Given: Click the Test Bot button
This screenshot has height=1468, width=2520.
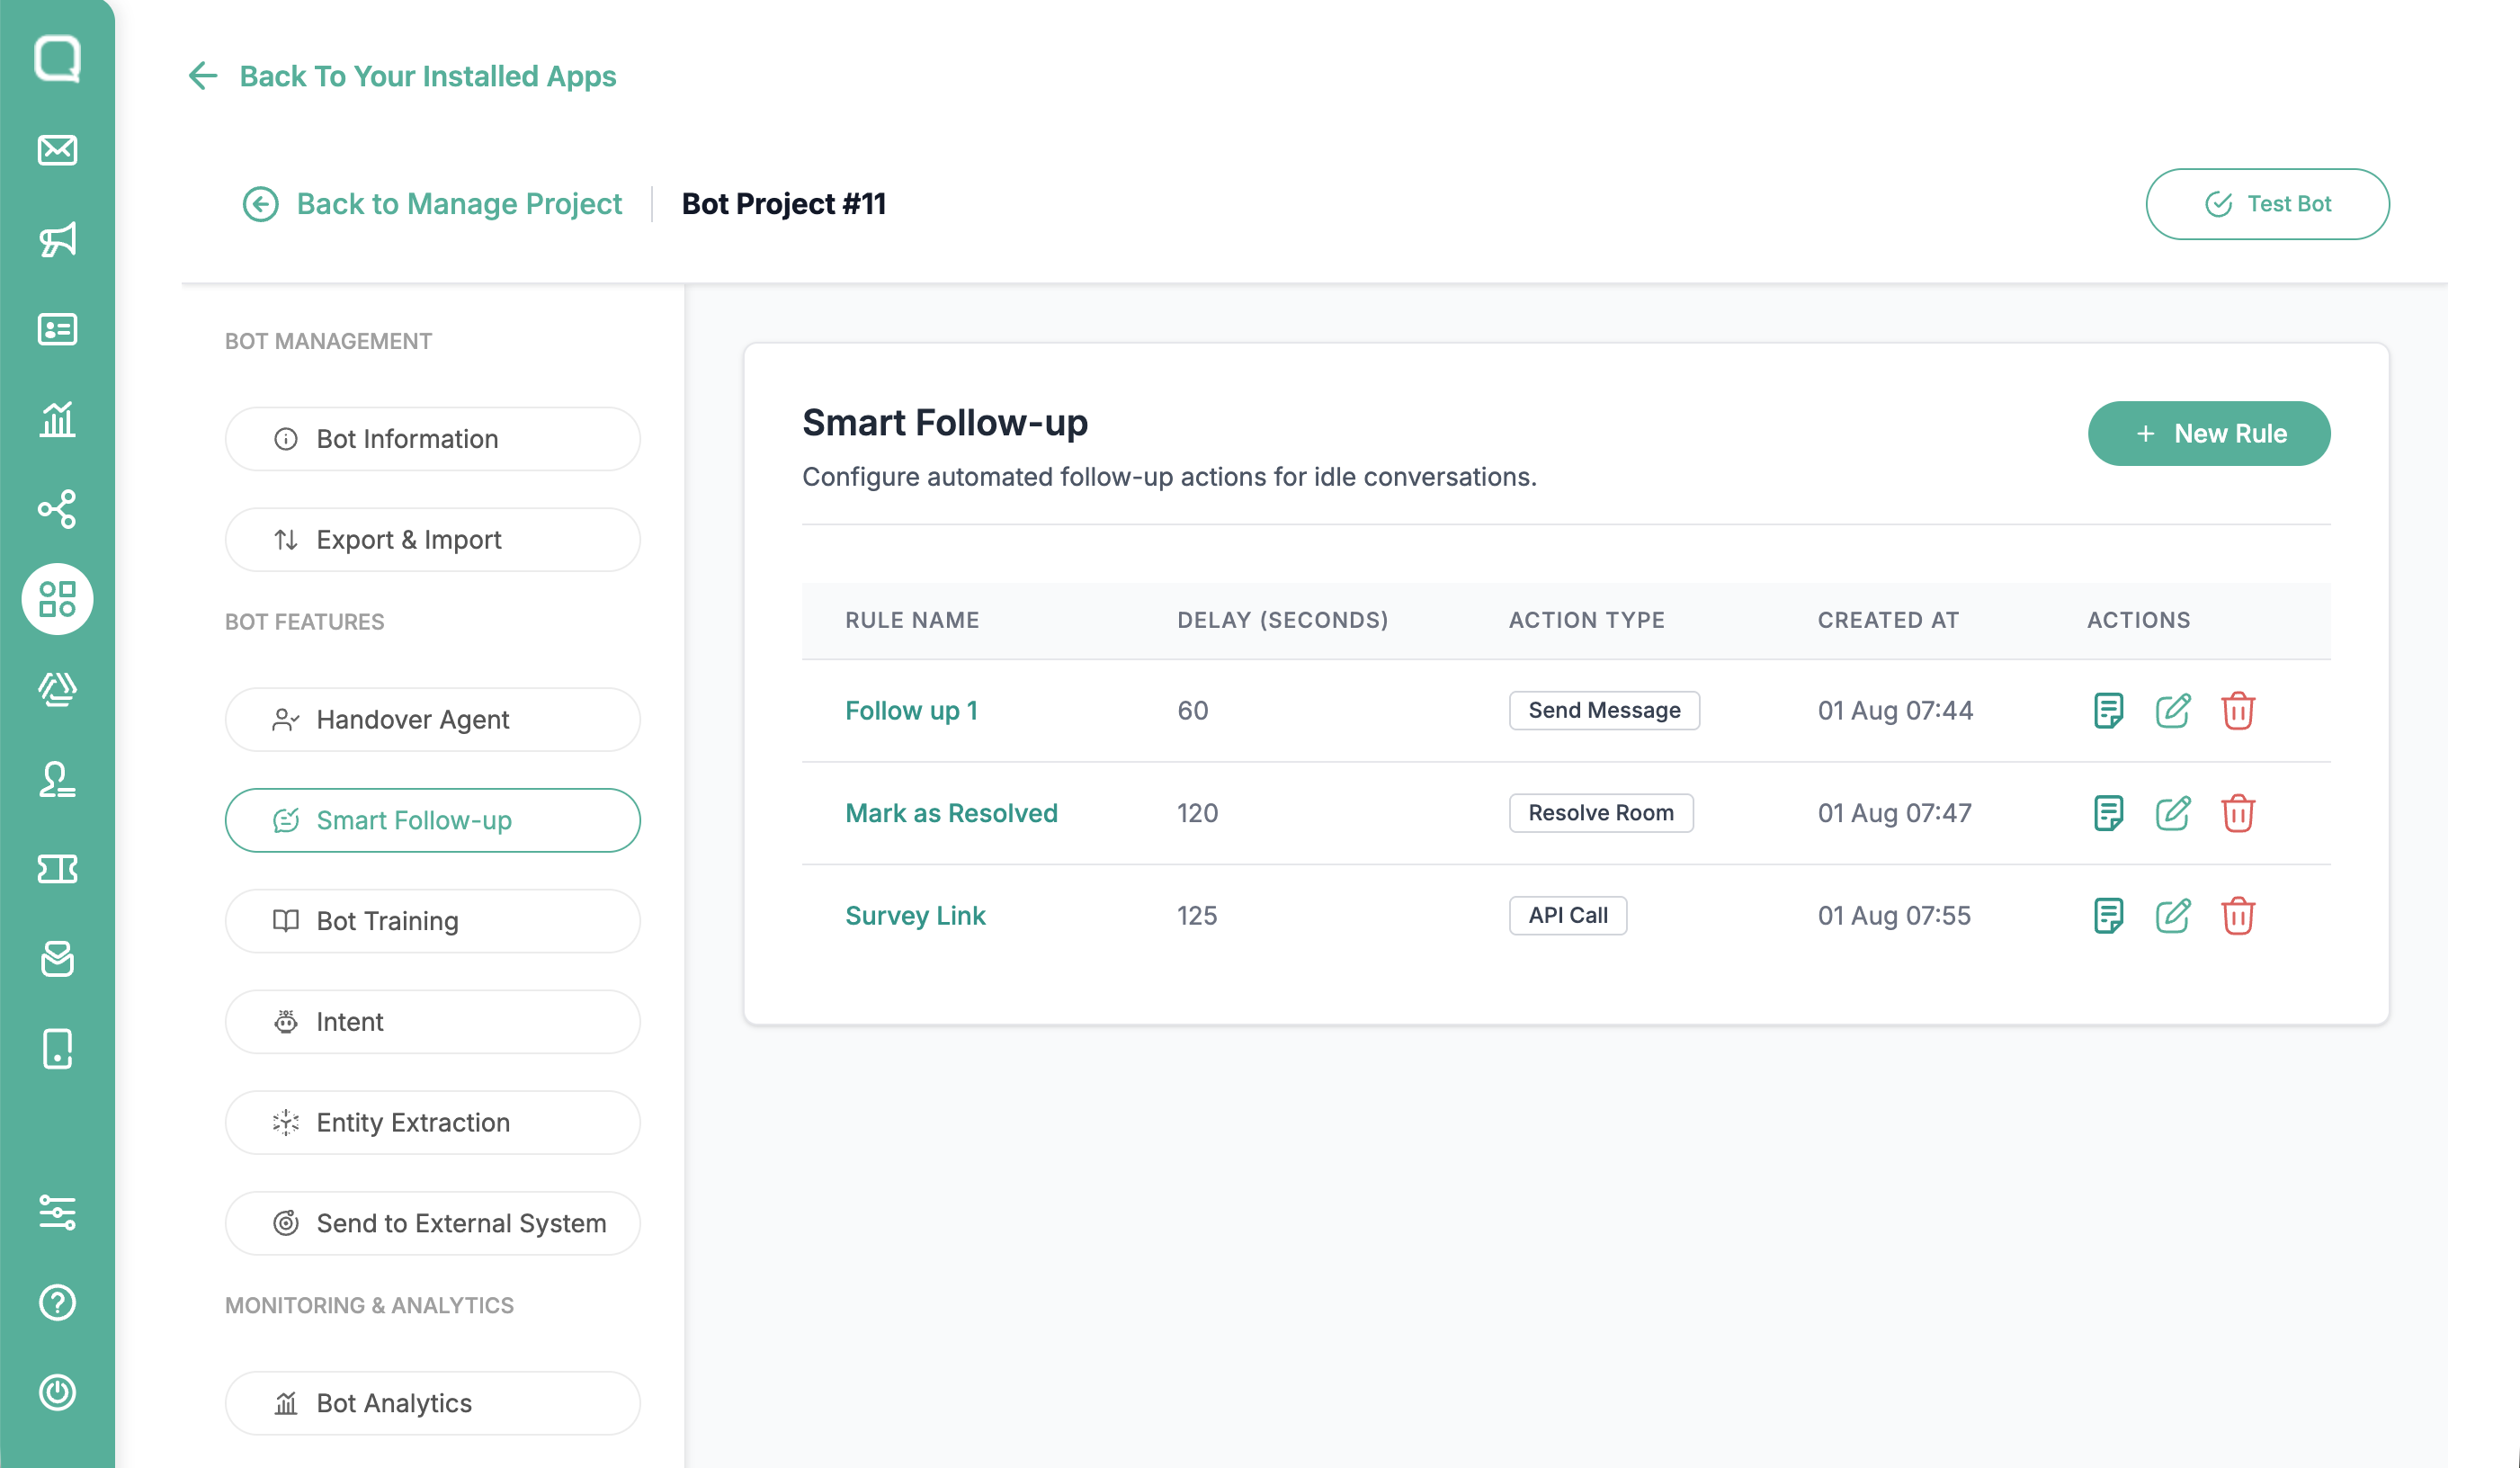Looking at the screenshot, I should tap(2267, 204).
